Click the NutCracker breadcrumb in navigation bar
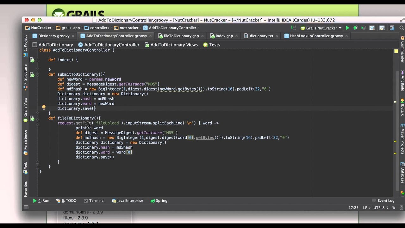 click(38, 28)
